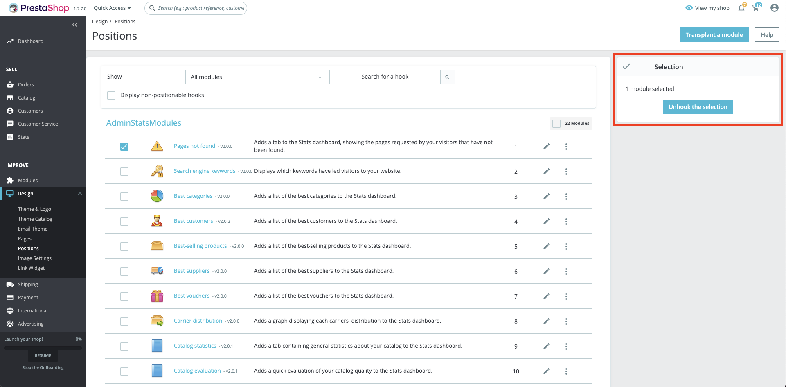Open the three-dot menu for Best categories
The width and height of the screenshot is (786, 387).
[566, 196]
